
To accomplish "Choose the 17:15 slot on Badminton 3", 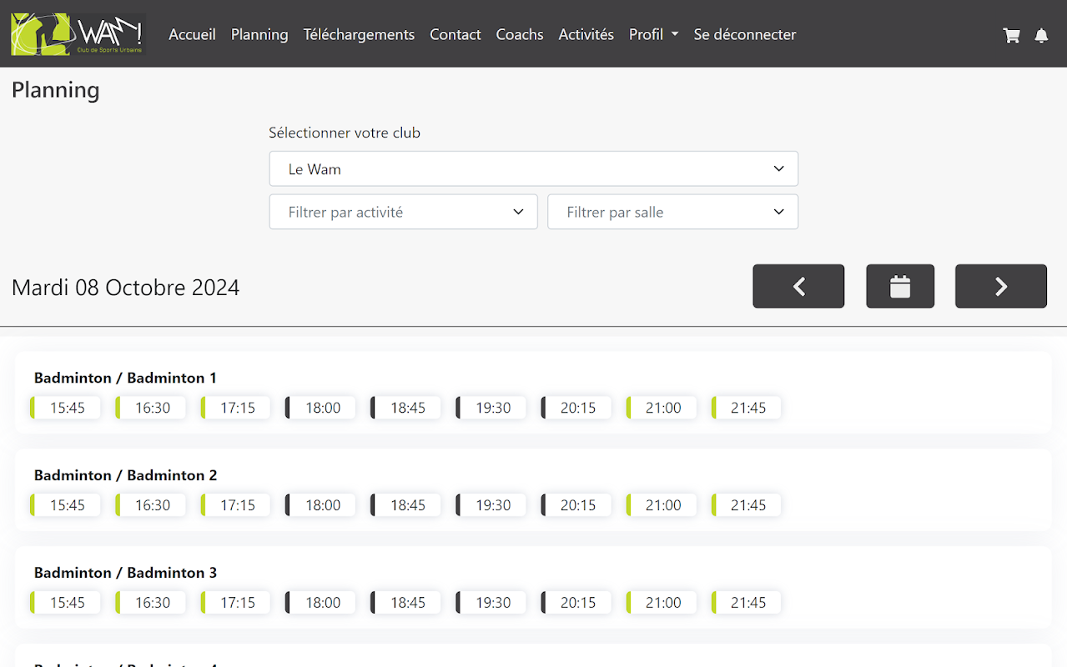I will point(235,603).
